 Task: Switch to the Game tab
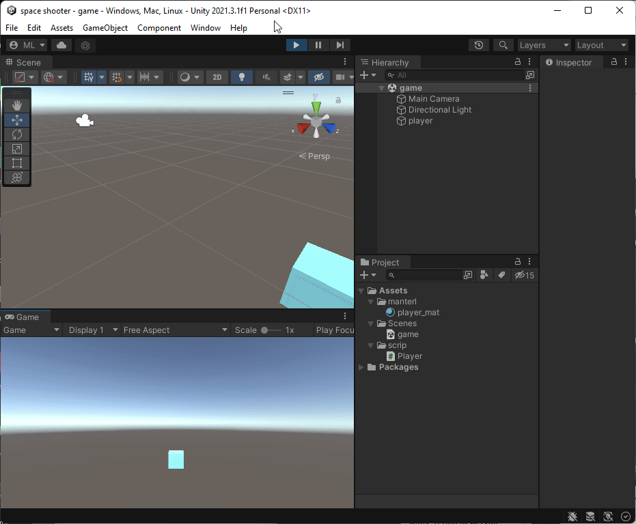(25, 317)
